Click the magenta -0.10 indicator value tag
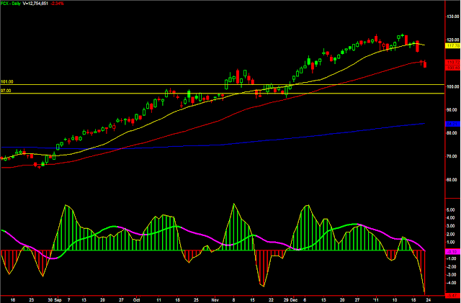Screen dimensions: 461x303 (x=453, y=252)
